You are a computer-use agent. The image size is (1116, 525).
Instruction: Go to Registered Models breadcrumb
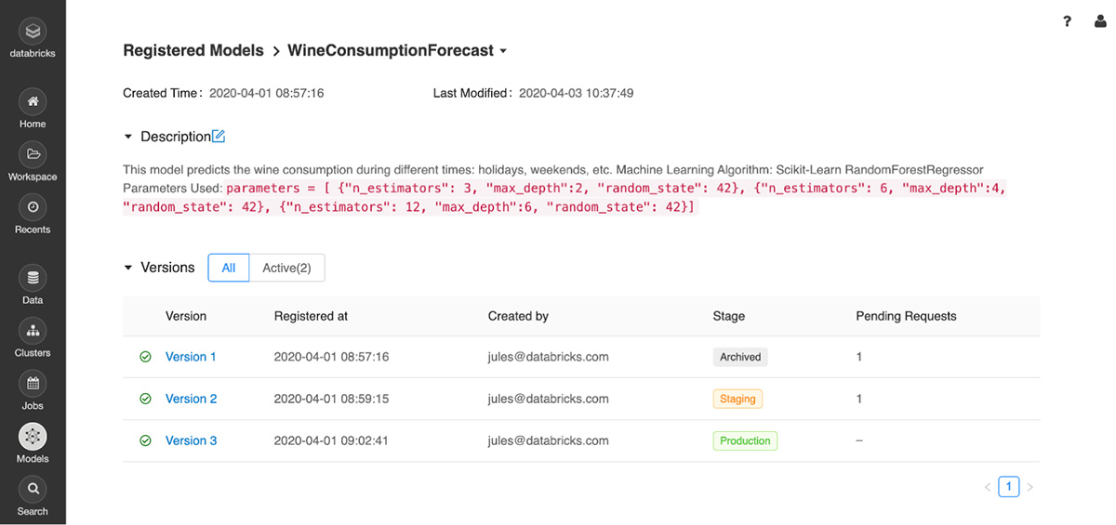[193, 50]
